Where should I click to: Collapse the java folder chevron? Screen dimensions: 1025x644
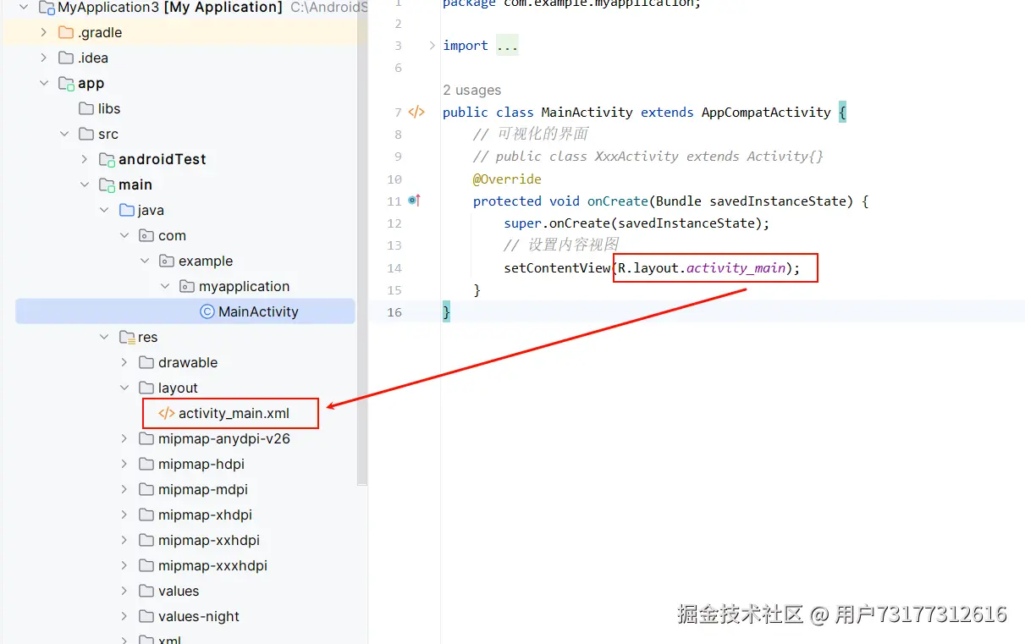click(x=105, y=210)
